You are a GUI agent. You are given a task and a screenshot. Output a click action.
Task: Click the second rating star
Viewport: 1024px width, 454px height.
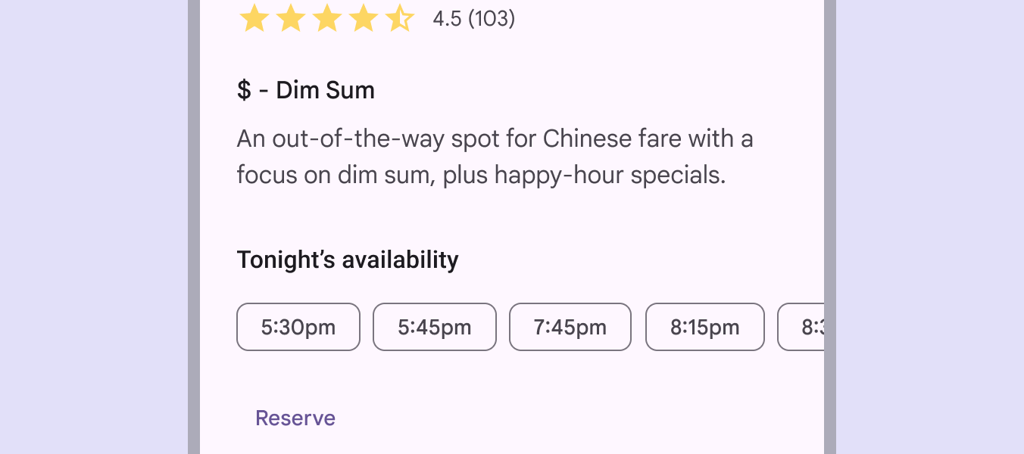coord(290,19)
